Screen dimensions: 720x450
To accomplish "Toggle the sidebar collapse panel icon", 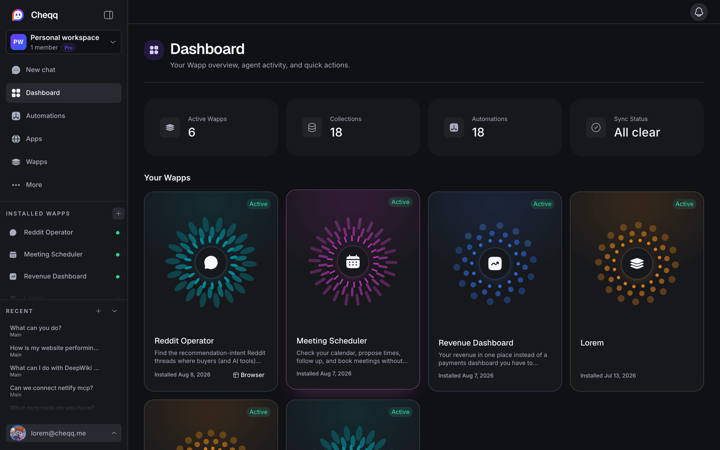I will click(108, 15).
